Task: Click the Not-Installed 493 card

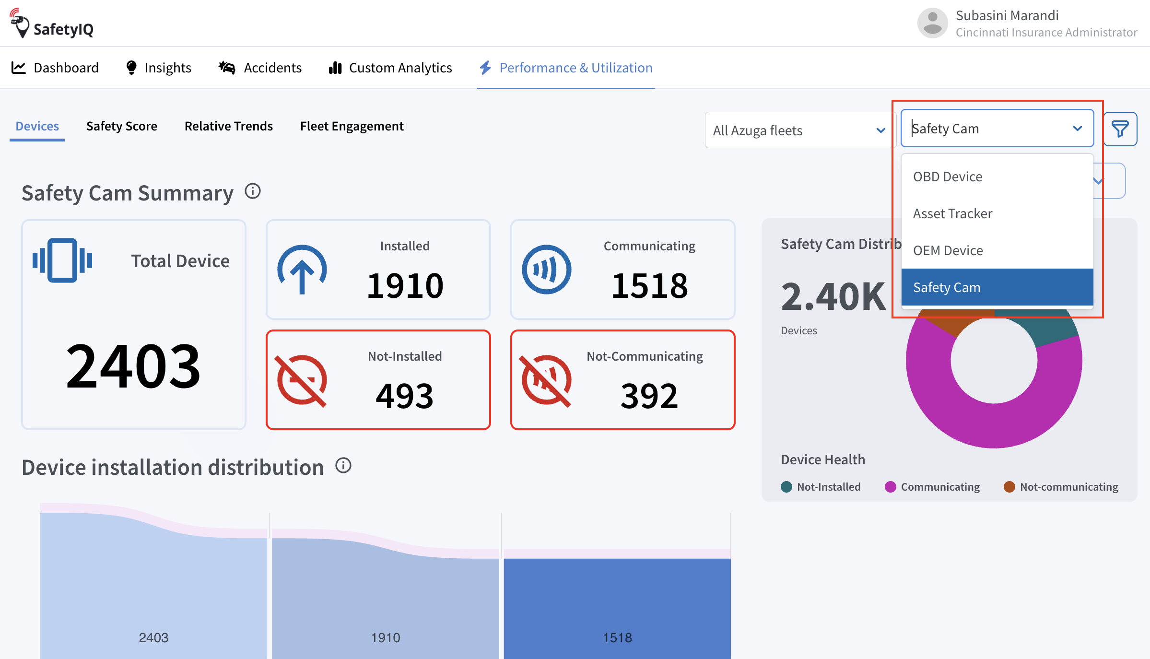Action: pos(378,380)
